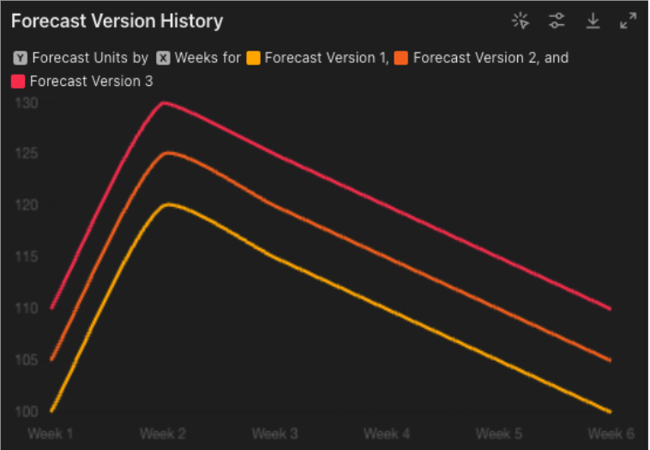Click the Week 2 axis label
Image resolution: width=650 pixels, height=450 pixels.
(x=163, y=434)
